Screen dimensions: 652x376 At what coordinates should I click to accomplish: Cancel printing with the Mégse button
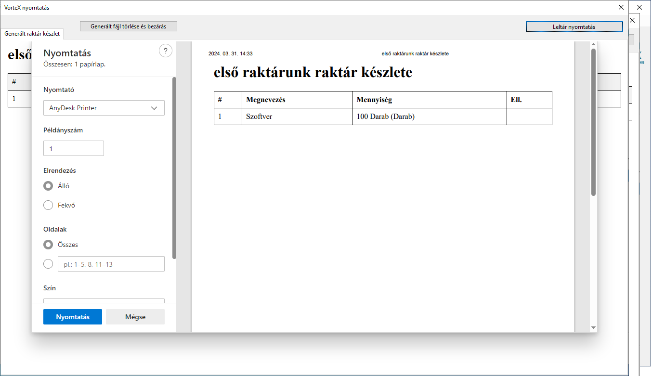click(135, 317)
